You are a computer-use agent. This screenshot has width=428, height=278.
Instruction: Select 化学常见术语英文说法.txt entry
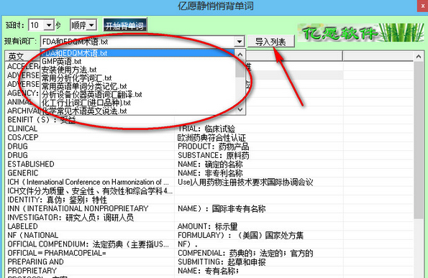[137, 111]
